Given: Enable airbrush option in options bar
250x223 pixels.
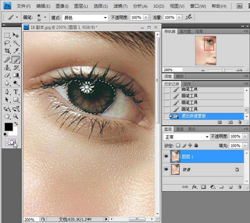Looking at the screenshot, I should [x=189, y=17].
